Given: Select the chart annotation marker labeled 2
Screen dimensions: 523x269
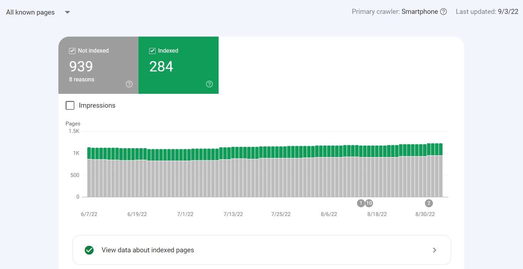Looking at the screenshot, I should point(429,203).
